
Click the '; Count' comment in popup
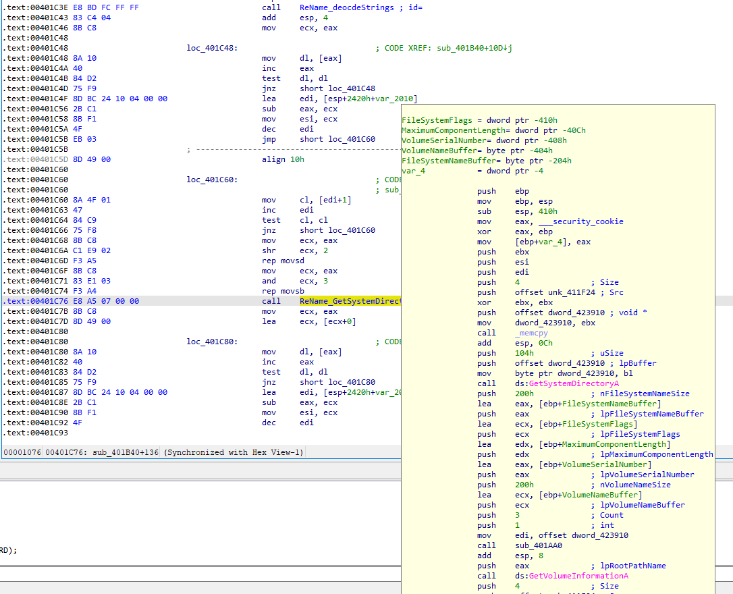tap(607, 515)
